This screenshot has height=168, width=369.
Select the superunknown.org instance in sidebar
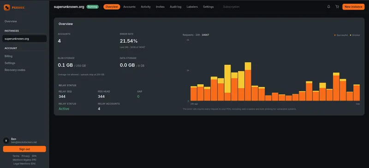pyautogui.click(x=24, y=39)
